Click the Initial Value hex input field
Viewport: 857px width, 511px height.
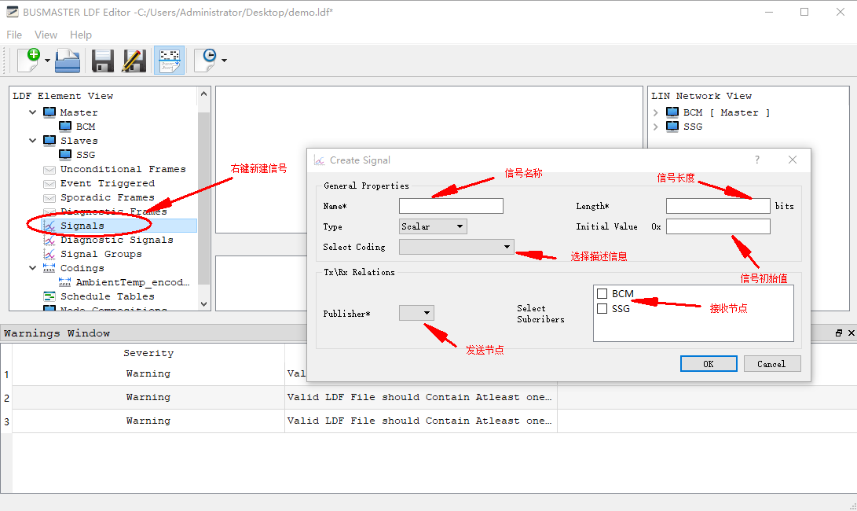coord(718,226)
